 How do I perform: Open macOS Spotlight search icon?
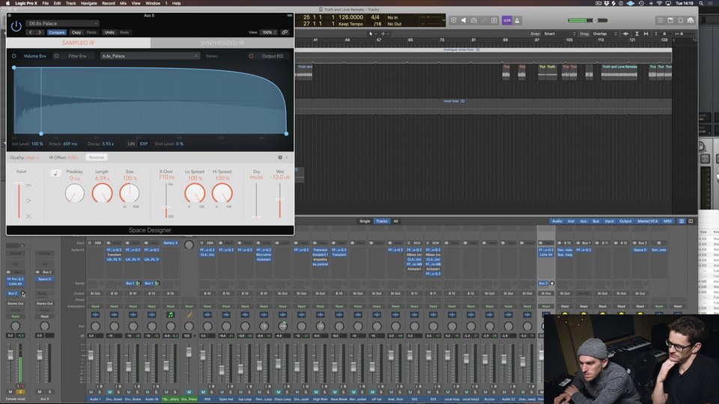(x=701, y=3)
